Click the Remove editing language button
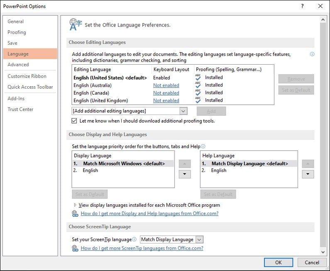The image size is (330, 271). [296, 79]
